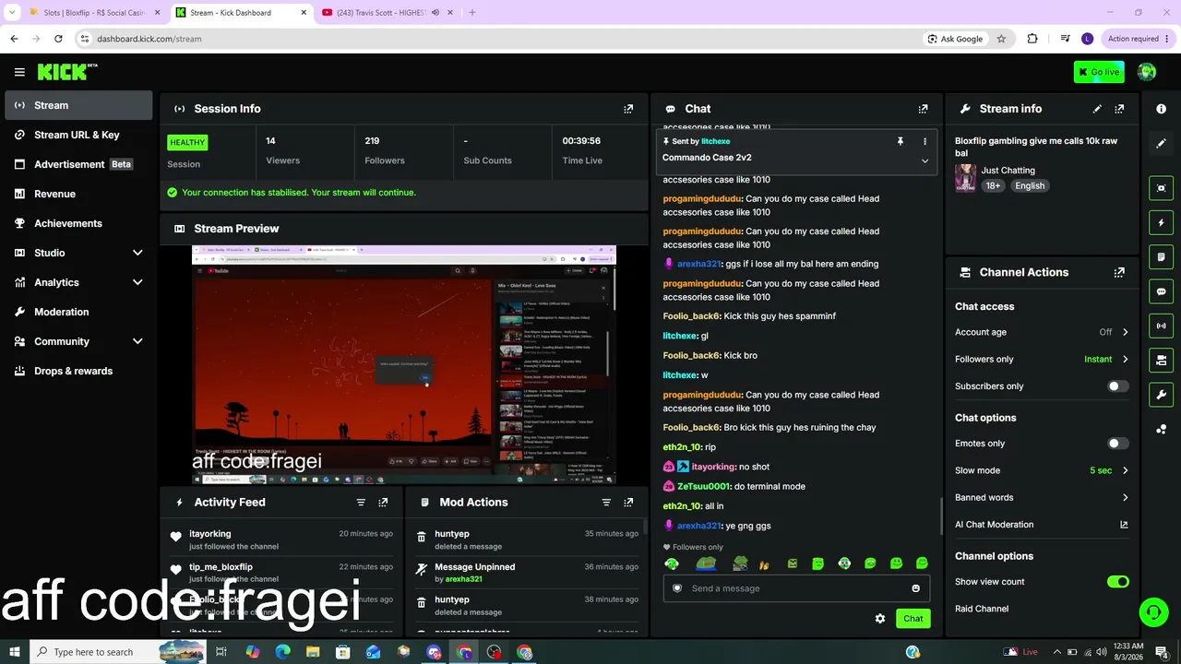Image resolution: width=1181 pixels, height=664 pixels.
Task: Edit stream info with the pencil icon
Action: point(1097,109)
